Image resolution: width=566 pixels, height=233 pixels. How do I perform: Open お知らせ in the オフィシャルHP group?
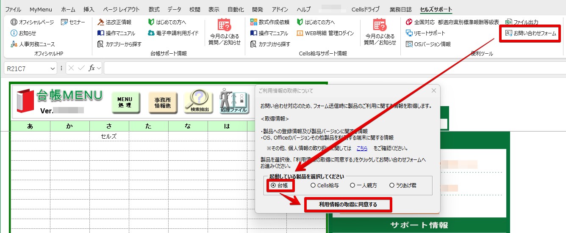[23, 33]
